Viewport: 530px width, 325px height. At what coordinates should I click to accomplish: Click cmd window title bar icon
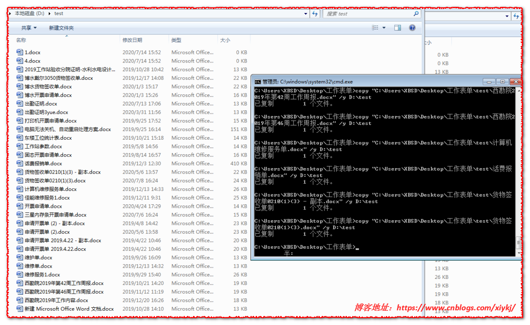(x=258, y=81)
